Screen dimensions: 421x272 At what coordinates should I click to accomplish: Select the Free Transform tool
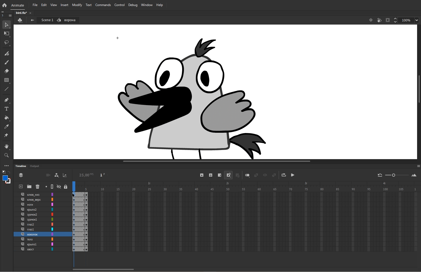[x=7, y=33]
